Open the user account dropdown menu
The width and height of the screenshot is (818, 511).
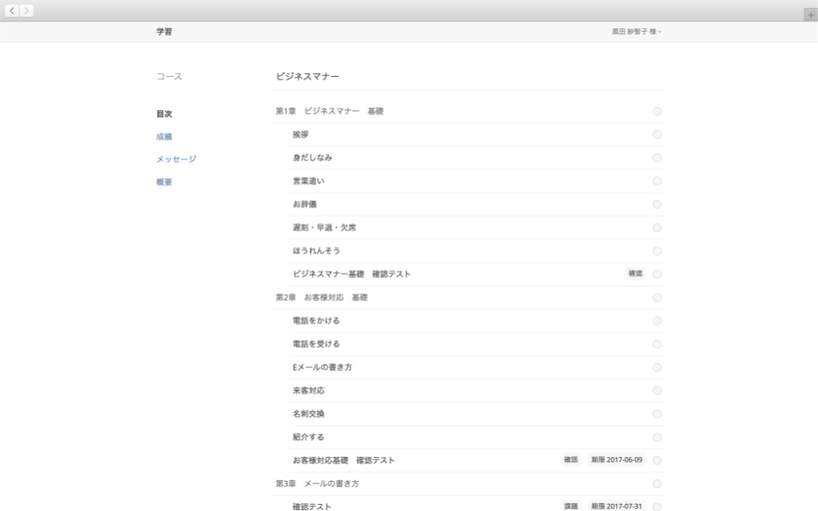point(636,32)
